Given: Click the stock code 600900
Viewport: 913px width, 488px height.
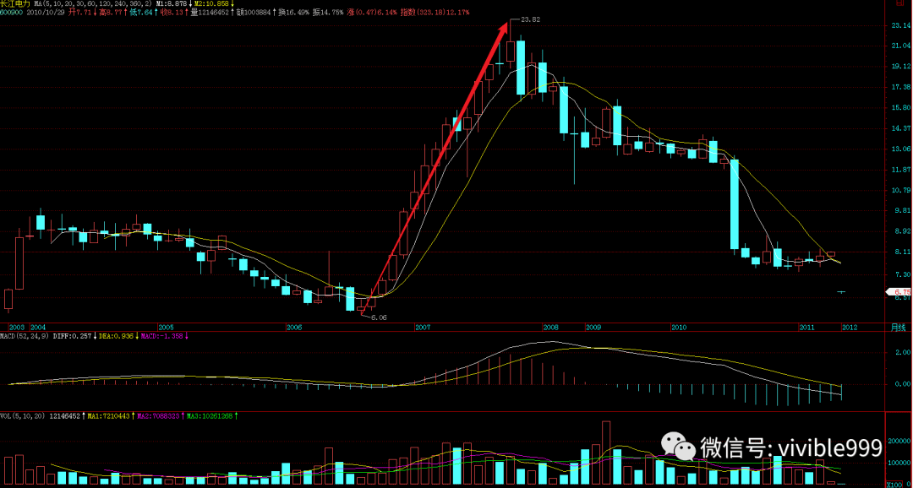Looking at the screenshot, I should pos(11,12).
